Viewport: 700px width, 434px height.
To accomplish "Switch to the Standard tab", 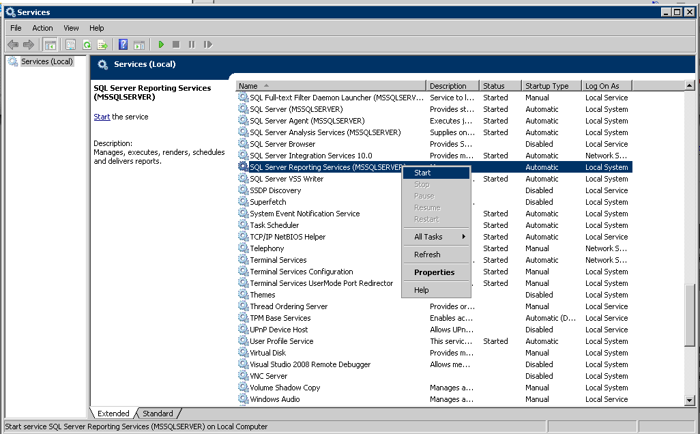I will tap(158, 414).
